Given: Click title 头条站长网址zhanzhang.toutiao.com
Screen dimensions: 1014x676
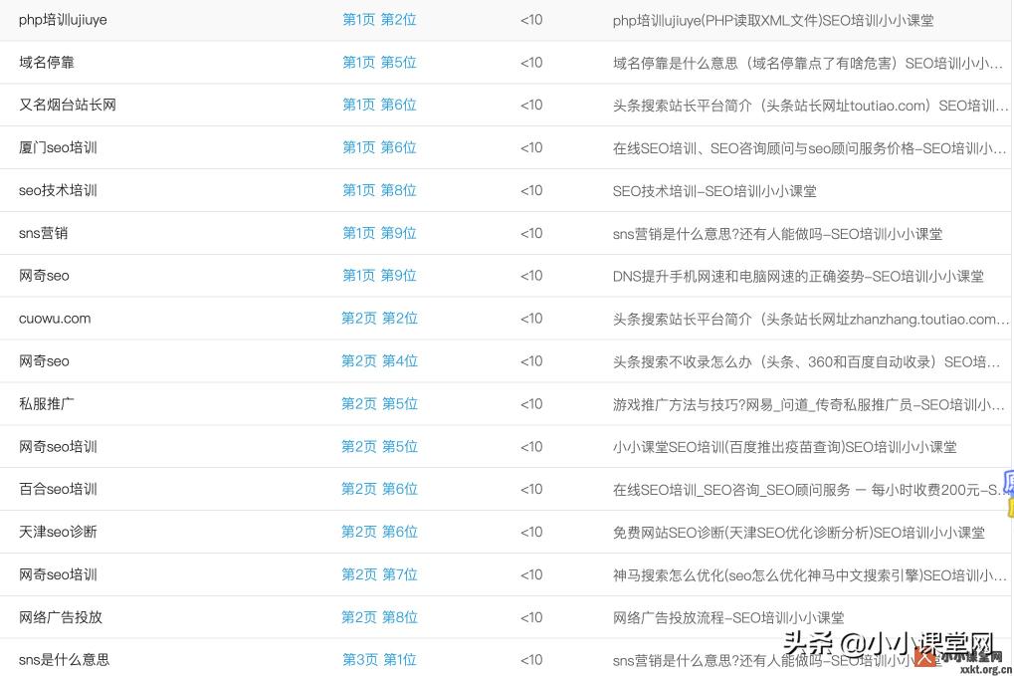Looking at the screenshot, I should [811, 319].
